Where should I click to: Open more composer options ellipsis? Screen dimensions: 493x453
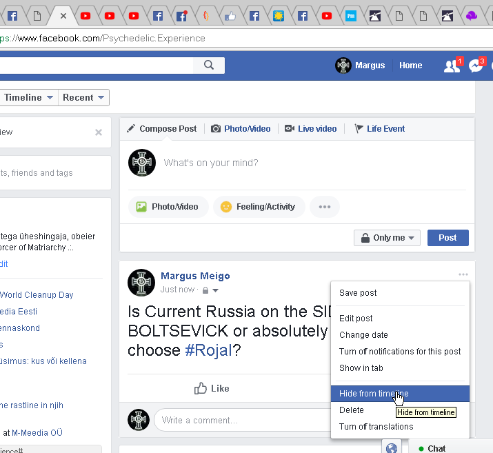325,207
